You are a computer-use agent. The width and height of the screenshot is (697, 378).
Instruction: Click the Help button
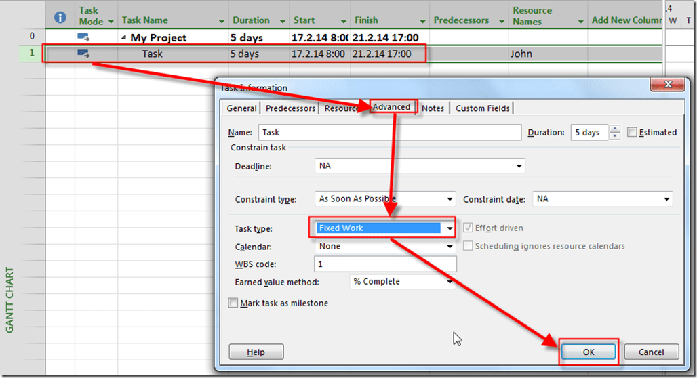[256, 352]
